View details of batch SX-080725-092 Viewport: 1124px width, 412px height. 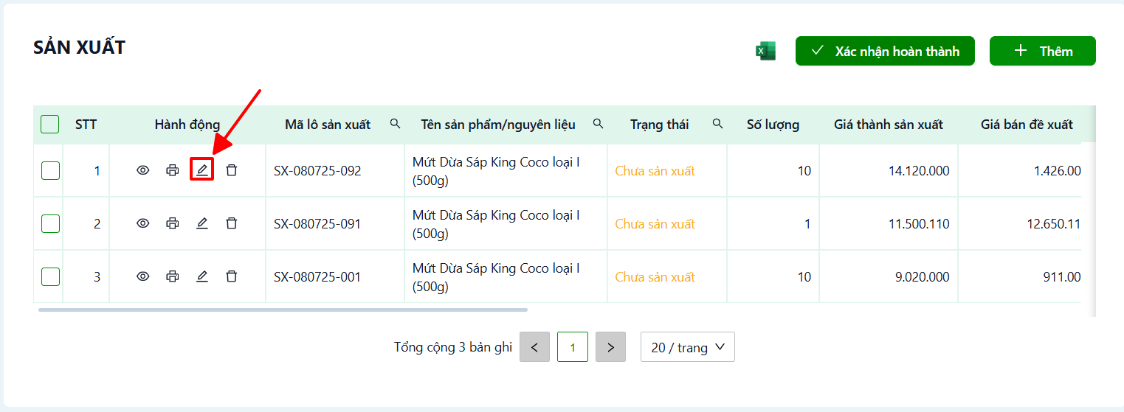point(143,170)
